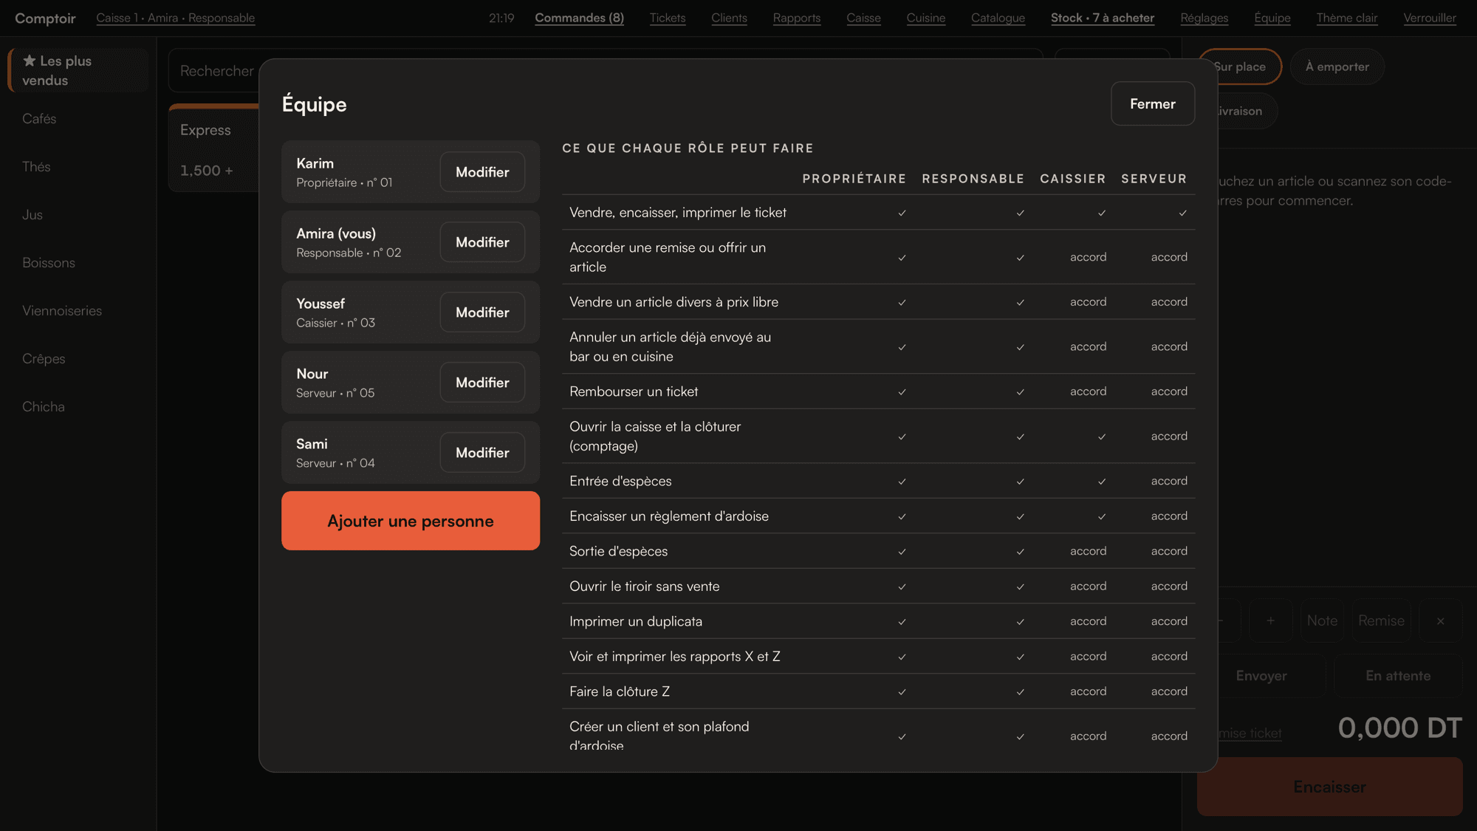Click Modifier for Nour
Image resolution: width=1477 pixels, height=831 pixels.
point(482,383)
